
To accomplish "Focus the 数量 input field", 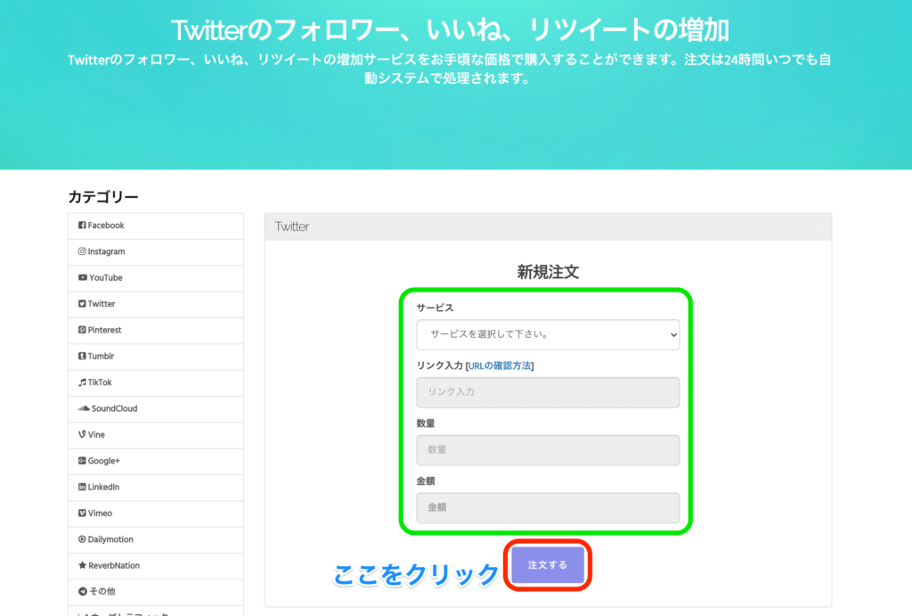I will click(x=548, y=450).
